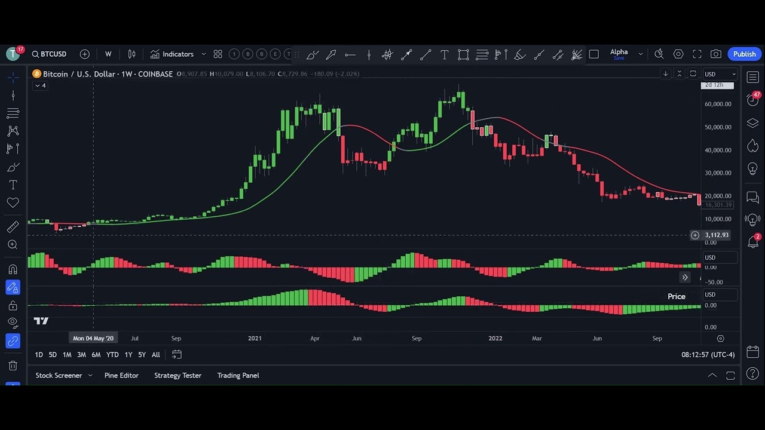Toggle fullscreen mode
765x430 pixels.
[697, 54]
